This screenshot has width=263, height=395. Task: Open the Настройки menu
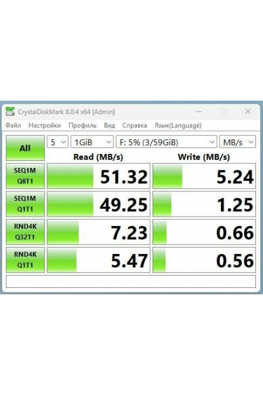[x=44, y=125]
